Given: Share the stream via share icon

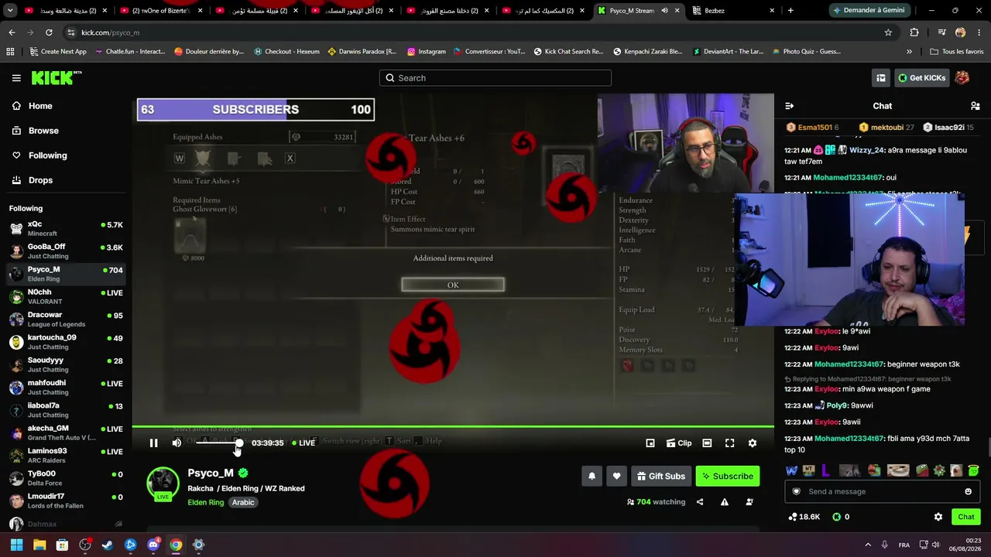Looking at the screenshot, I should [x=700, y=502].
